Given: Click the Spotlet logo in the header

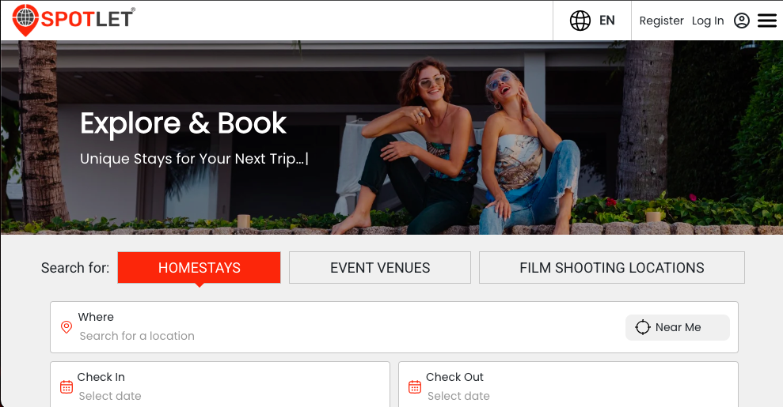Looking at the screenshot, I should 74,20.
